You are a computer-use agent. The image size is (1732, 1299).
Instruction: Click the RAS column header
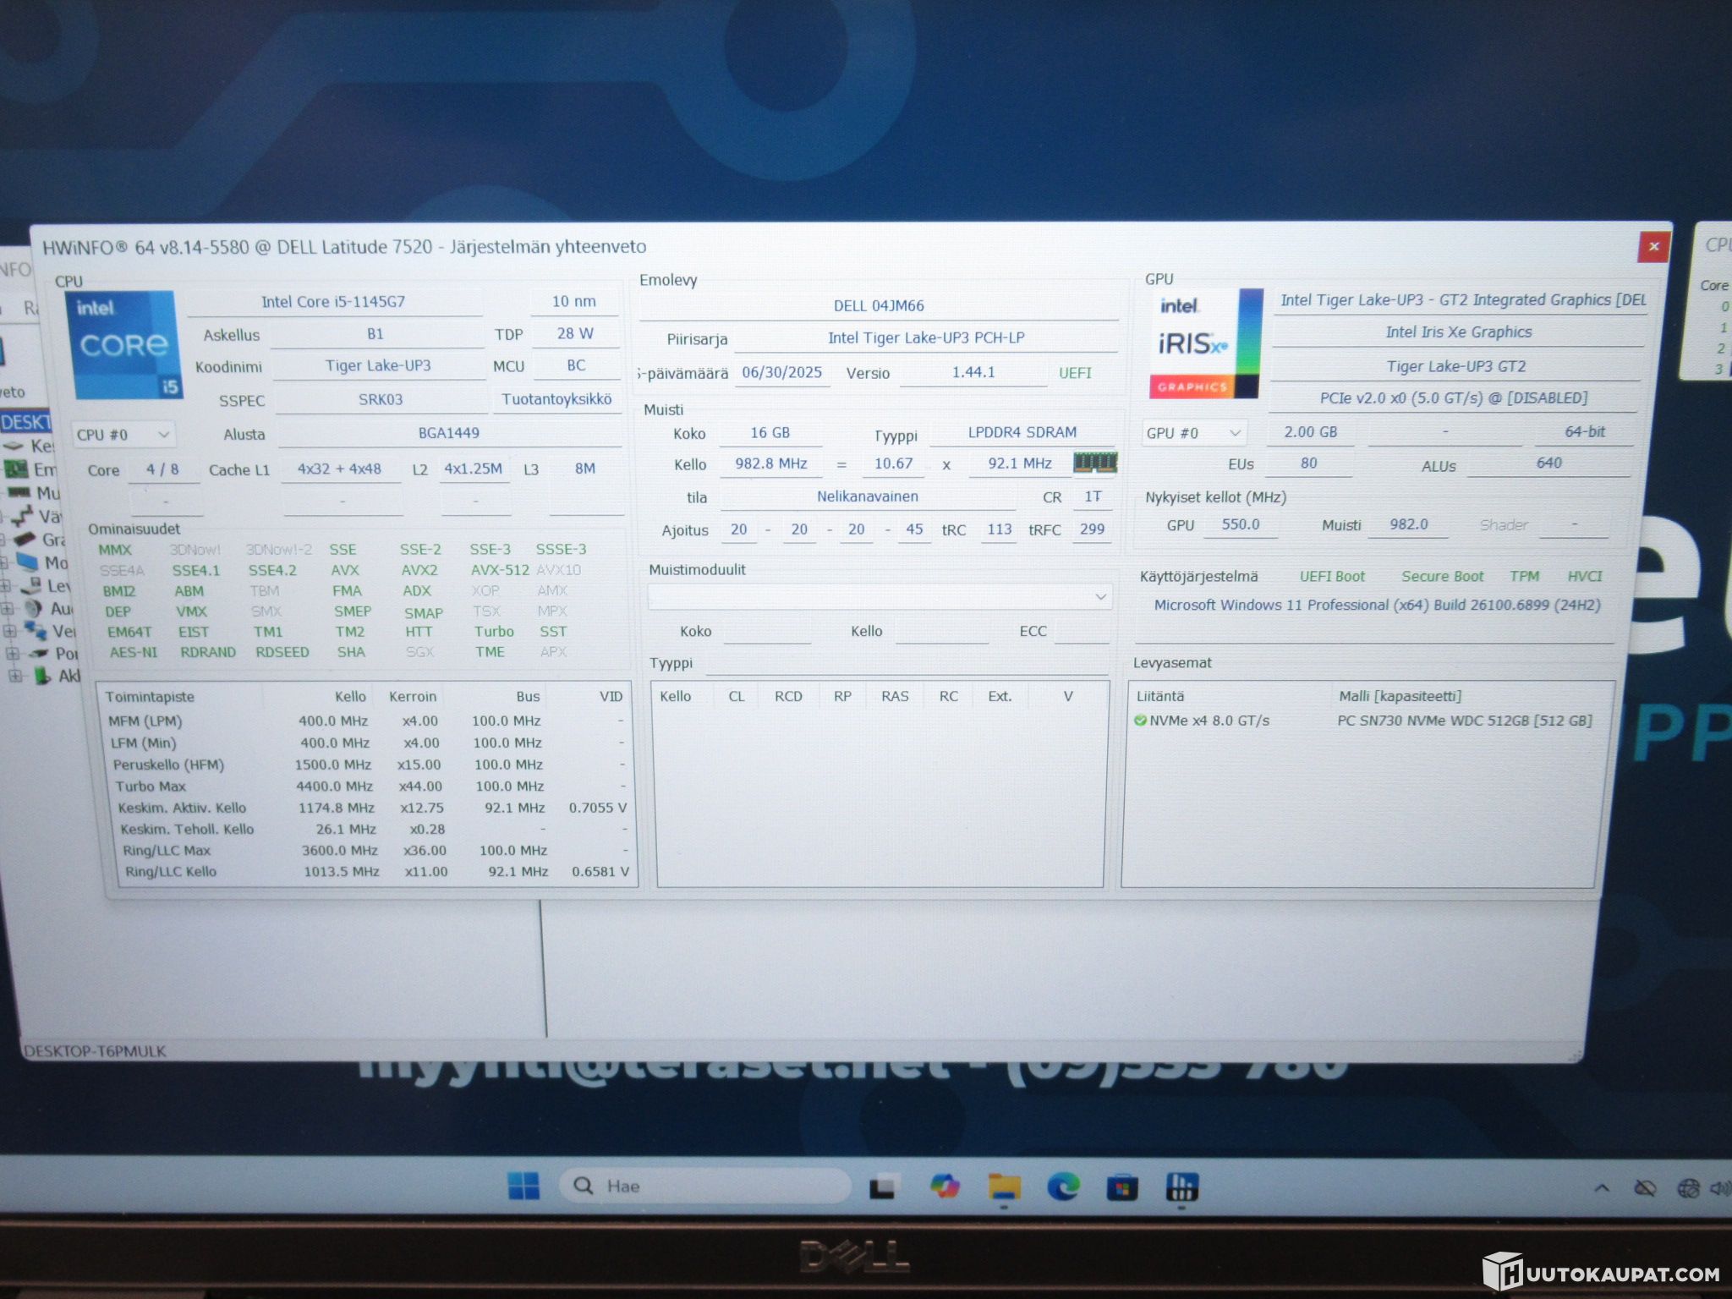pos(895,696)
